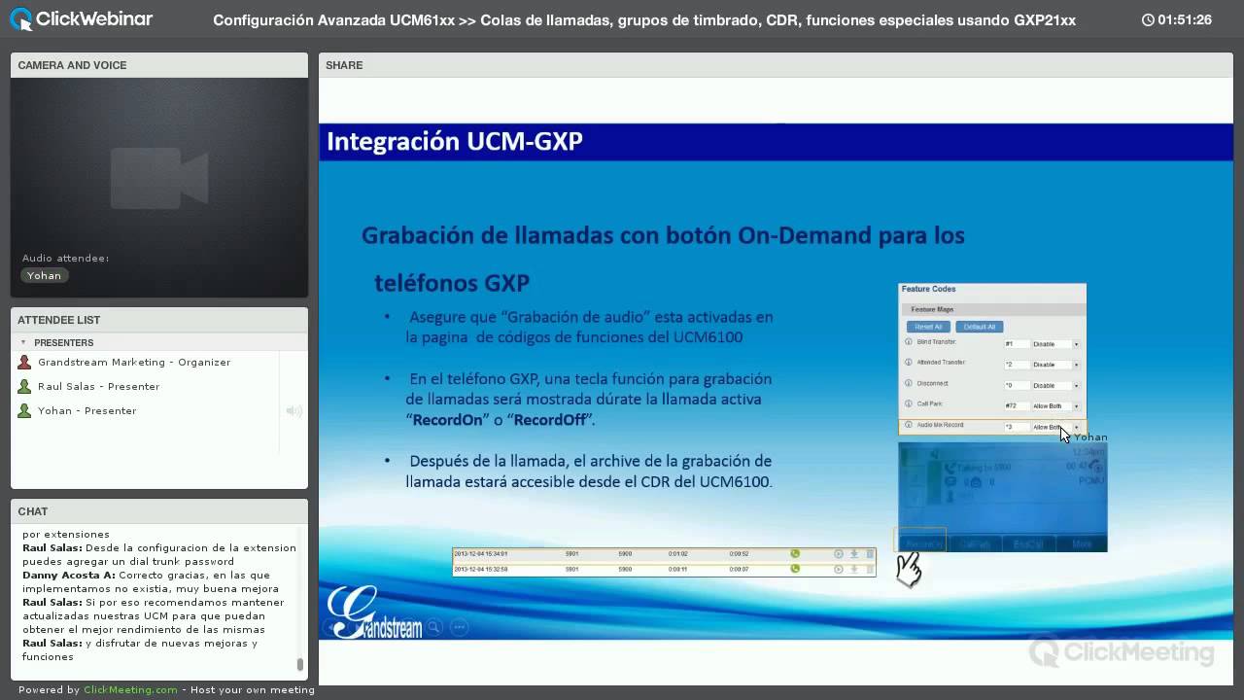Select Yohan - Presenter in attendee list
The width and height of the screenshot is (1244, 700).
pos(86,410)
